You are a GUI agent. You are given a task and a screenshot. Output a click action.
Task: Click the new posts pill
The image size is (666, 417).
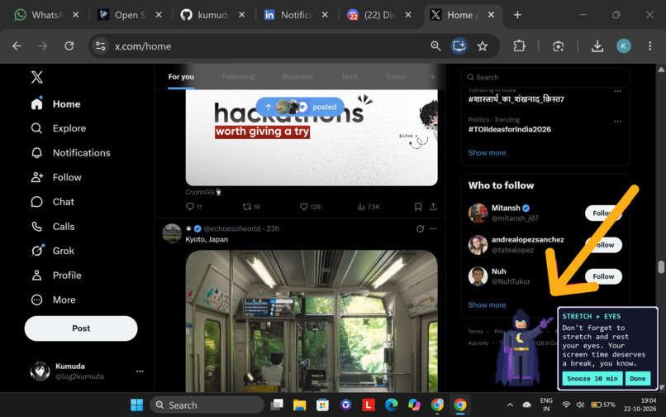pyautogui.click(x=300, y=107)
